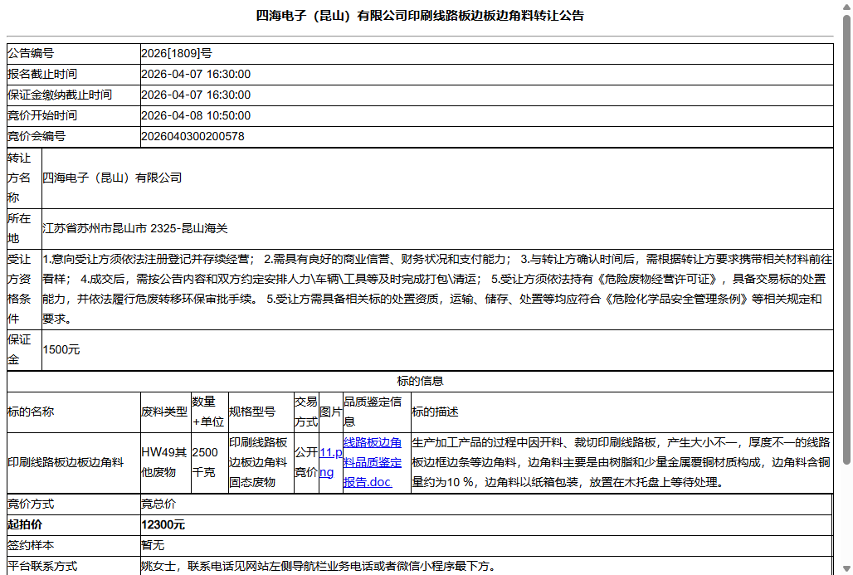Click the 规格型号 column header
Image resolution: width=853 pixels, height=575 pixels.
click(x=261, y=412)
